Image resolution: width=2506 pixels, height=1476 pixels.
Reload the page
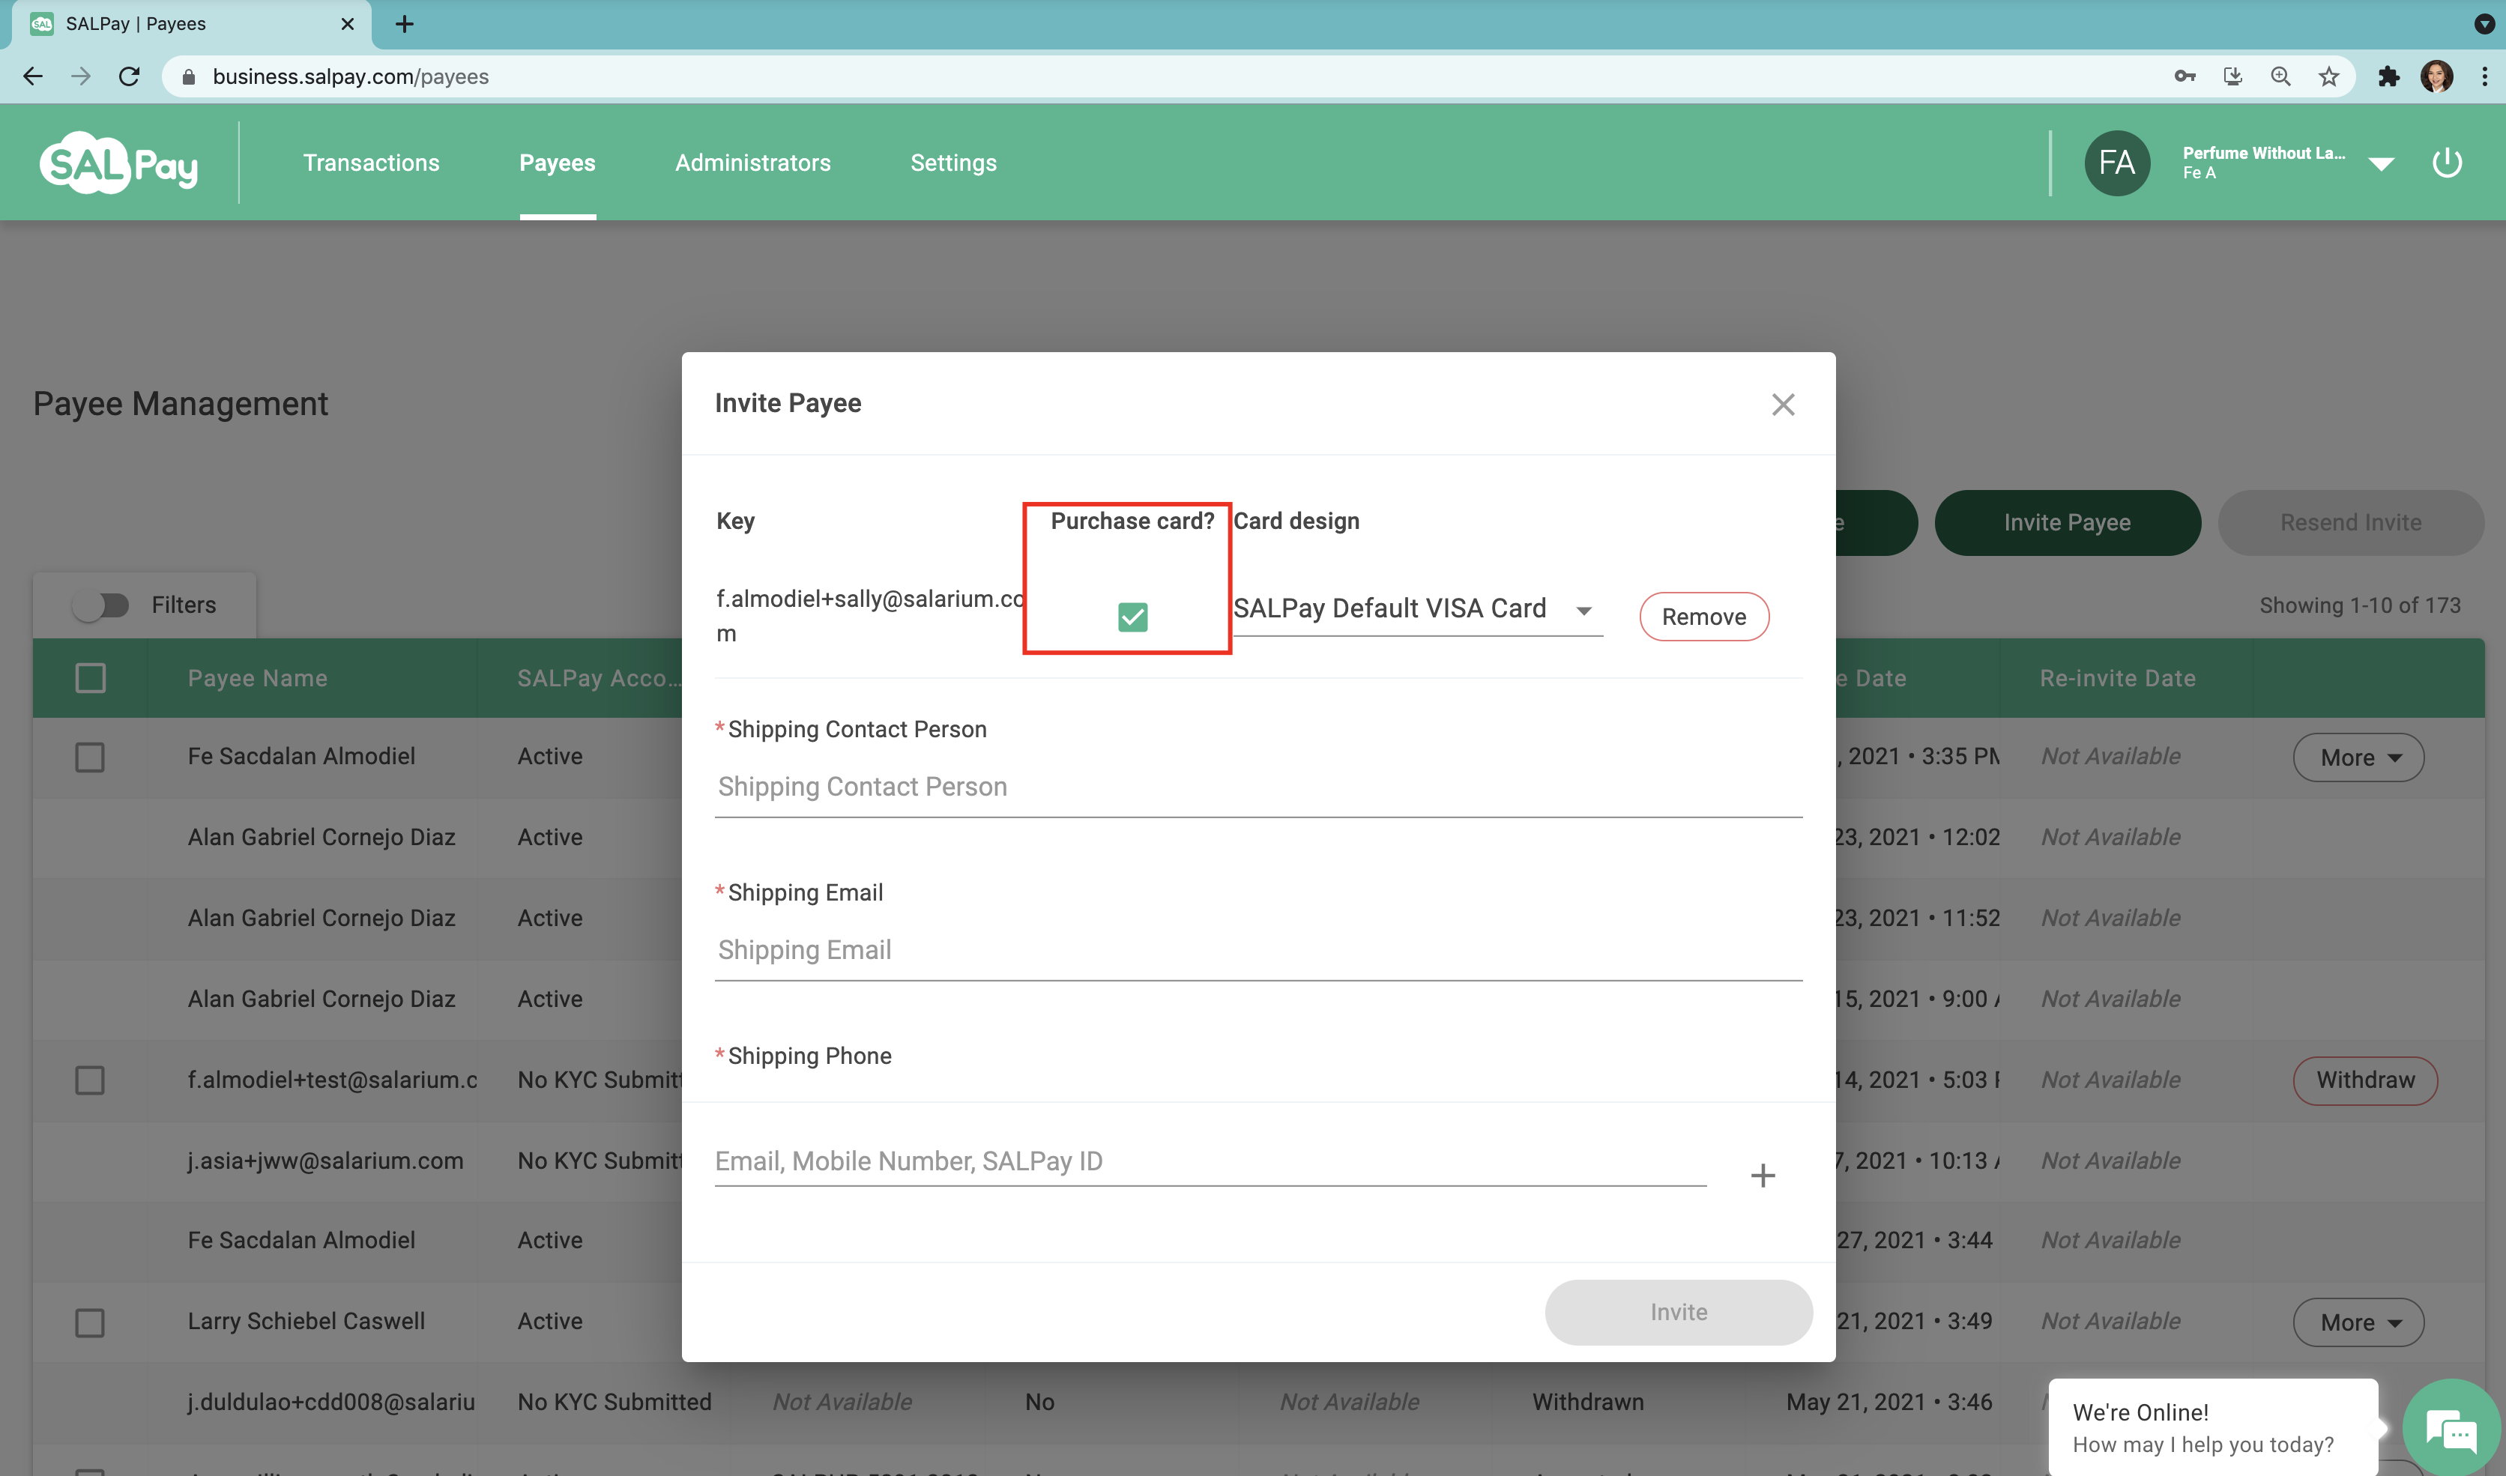(x=130, y=76)
